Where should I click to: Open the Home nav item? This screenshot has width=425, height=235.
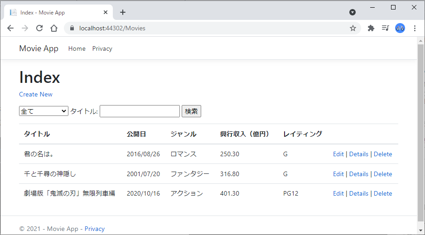tap(77, 49)
